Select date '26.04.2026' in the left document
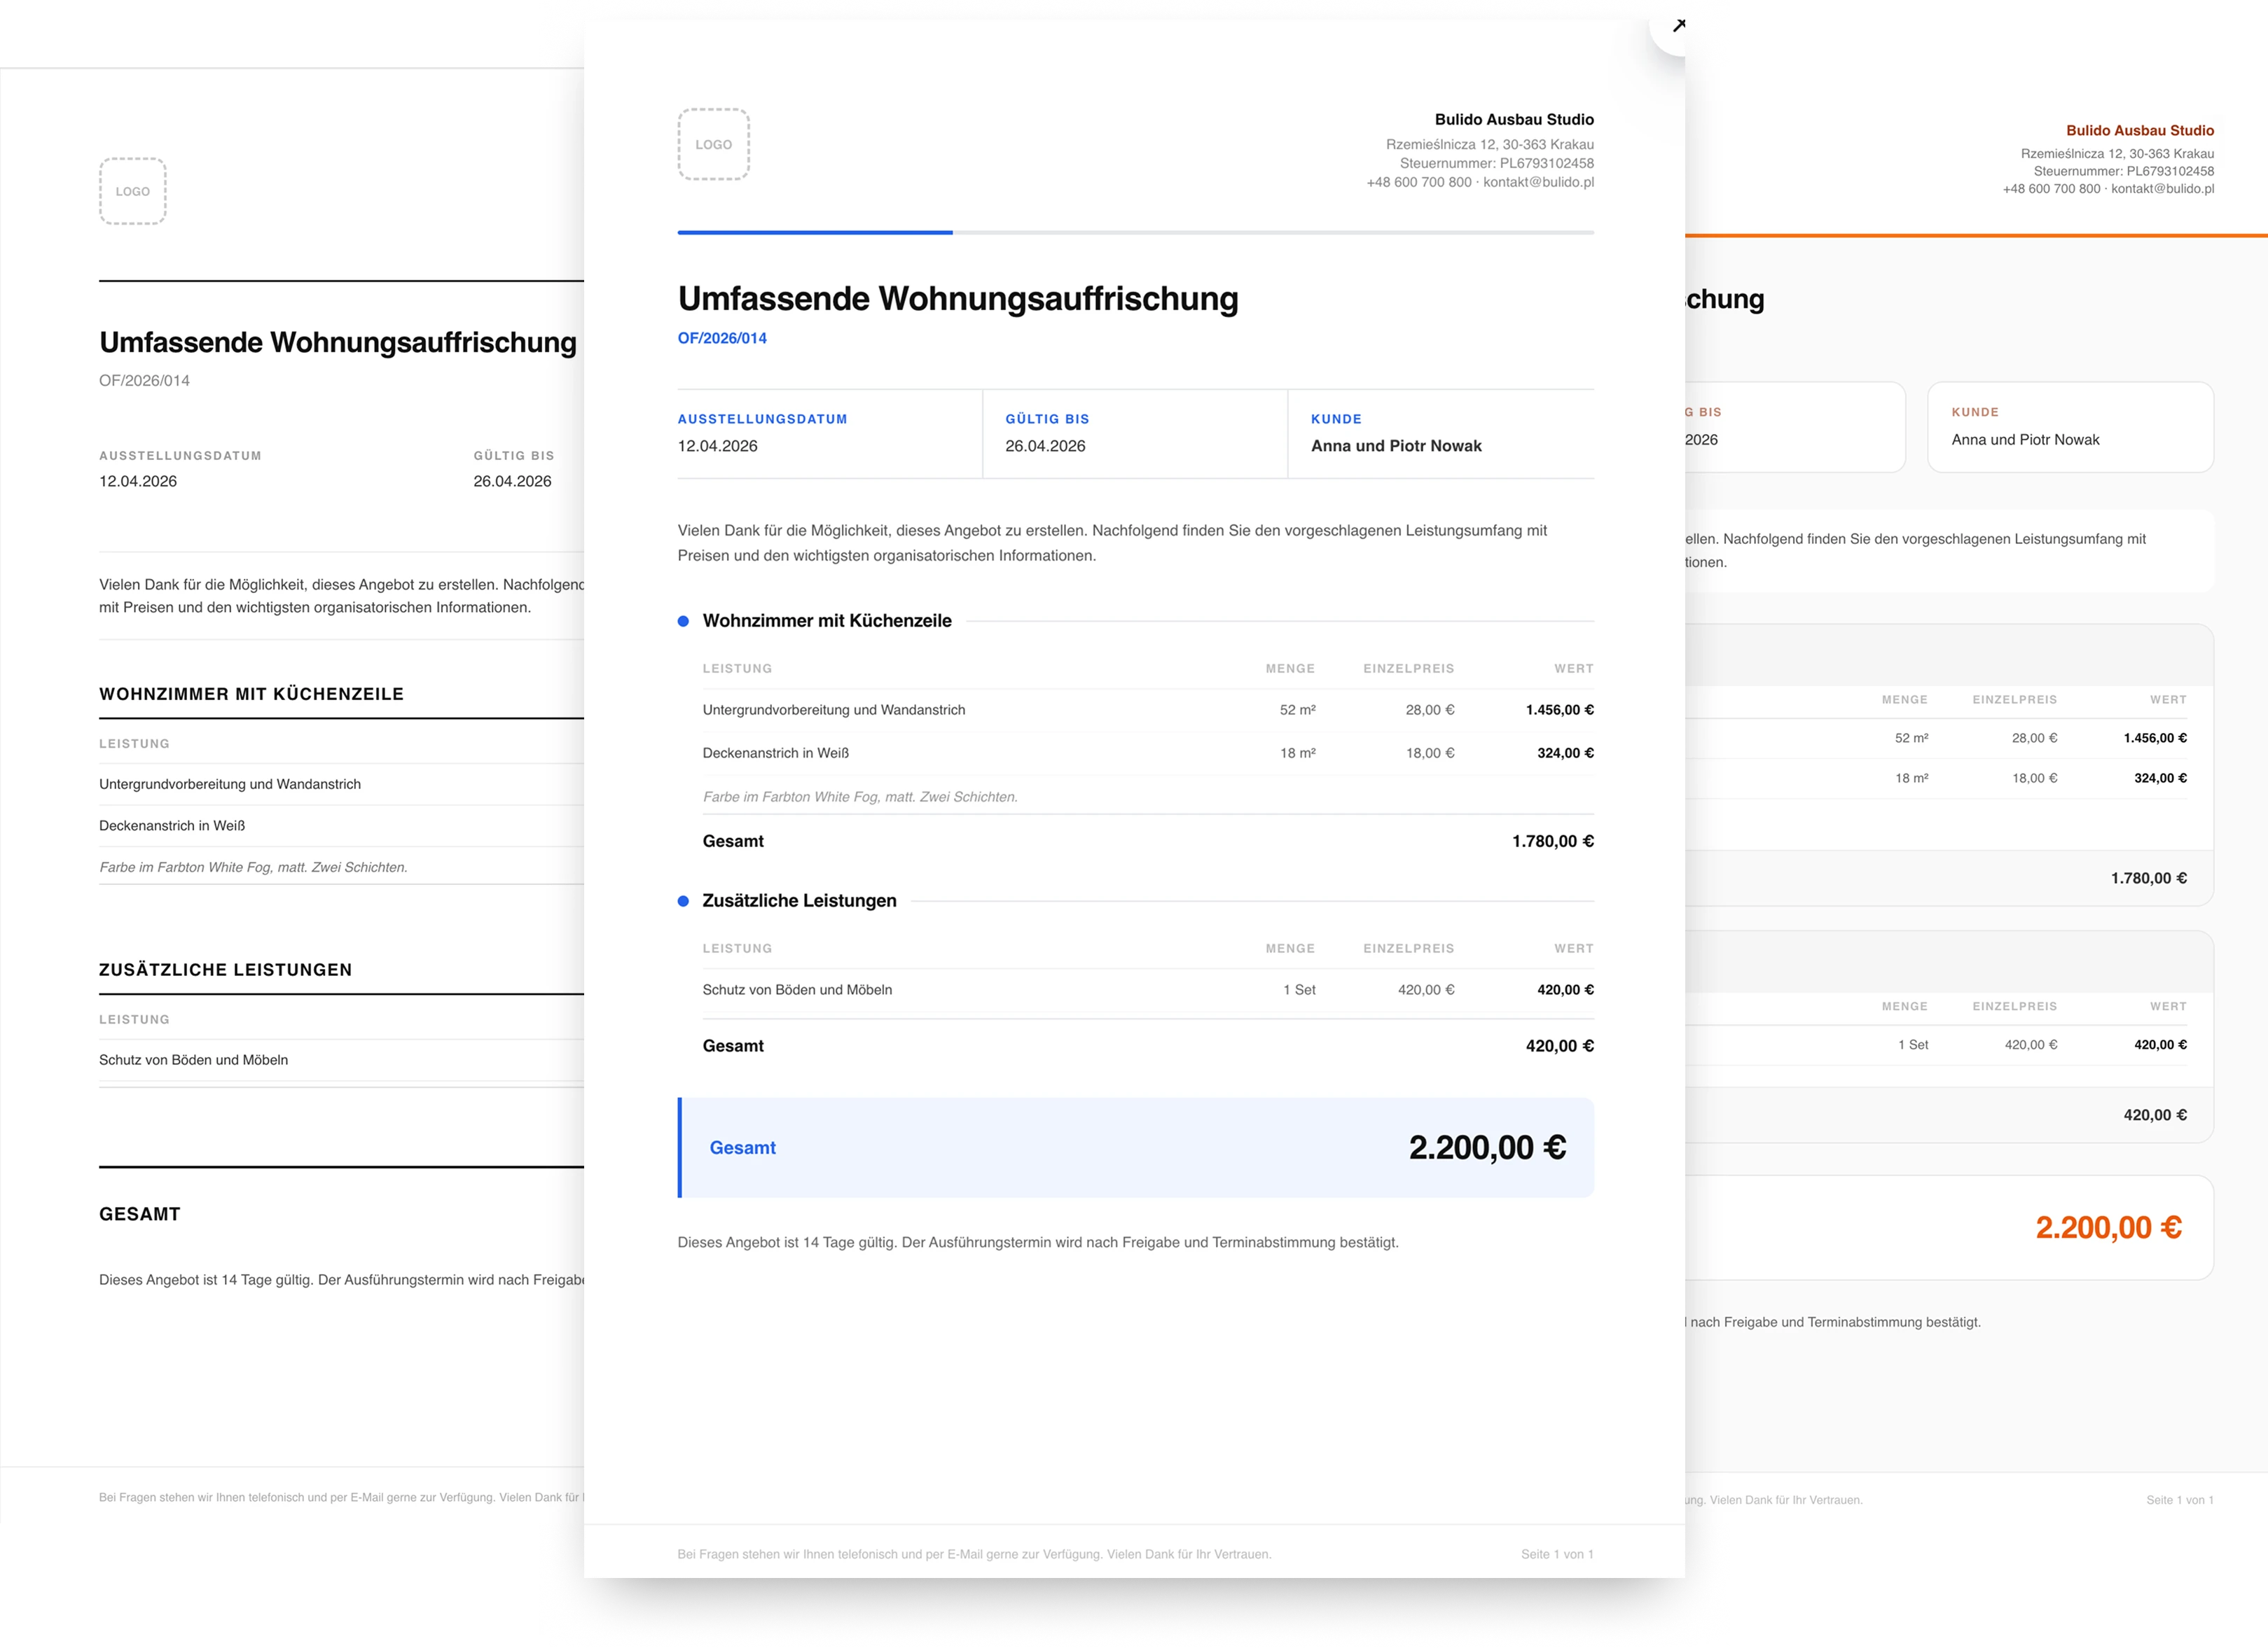This screenshot has height=1648, width=2268. 512,481
